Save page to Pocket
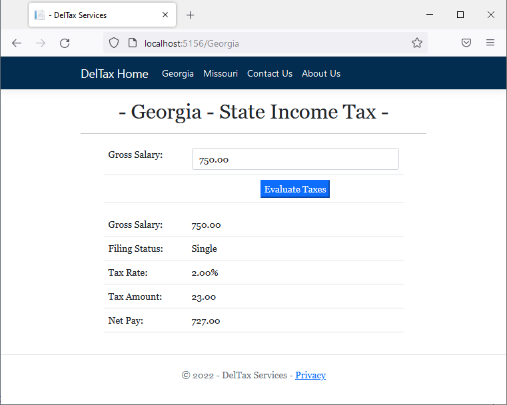Screen dimensions: 507x405 click(466, 43)
